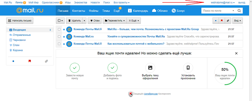The image size is (252, 101).
Task: Open the Бонус percent icon
Action: point(173,11)
